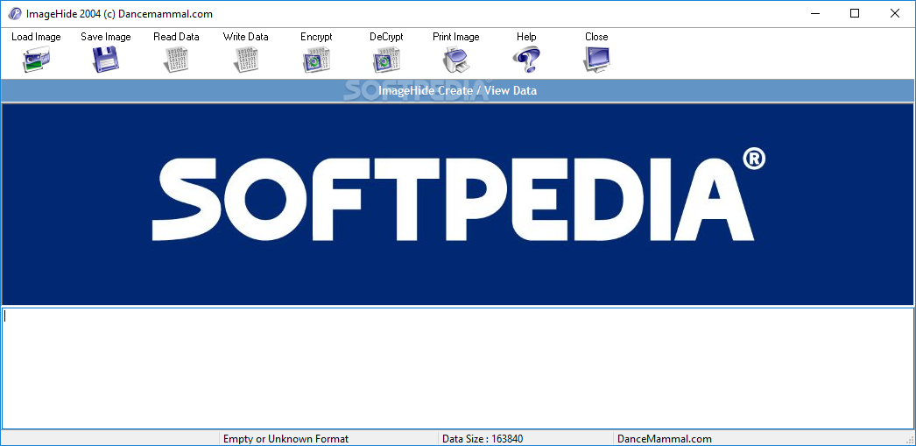
Task: Click the Load Image label
Action: coord(36,37)
